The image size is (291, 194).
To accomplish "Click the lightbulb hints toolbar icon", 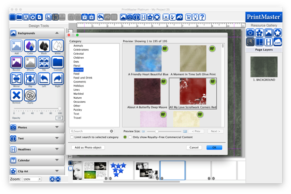I will coord(195,17).
